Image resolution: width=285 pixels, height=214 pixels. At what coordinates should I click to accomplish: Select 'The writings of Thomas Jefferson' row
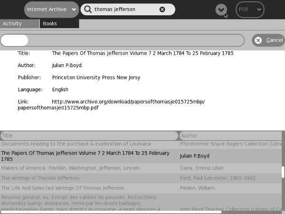click(41, 178)
